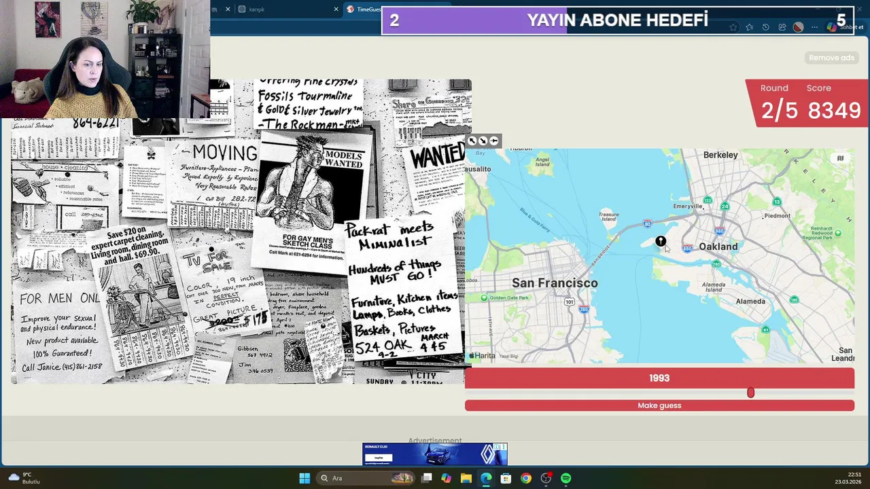This screenshot has height=489, width=870.
Task: Click the Emeryville label on map
Action: click(688, 206)
